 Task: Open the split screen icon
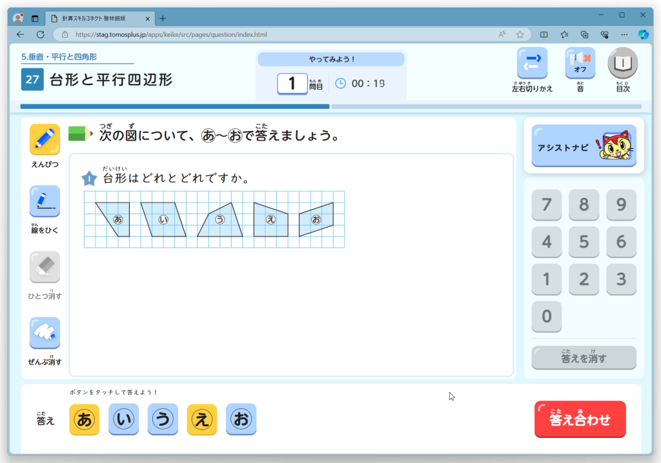click(x=544, y=35)
